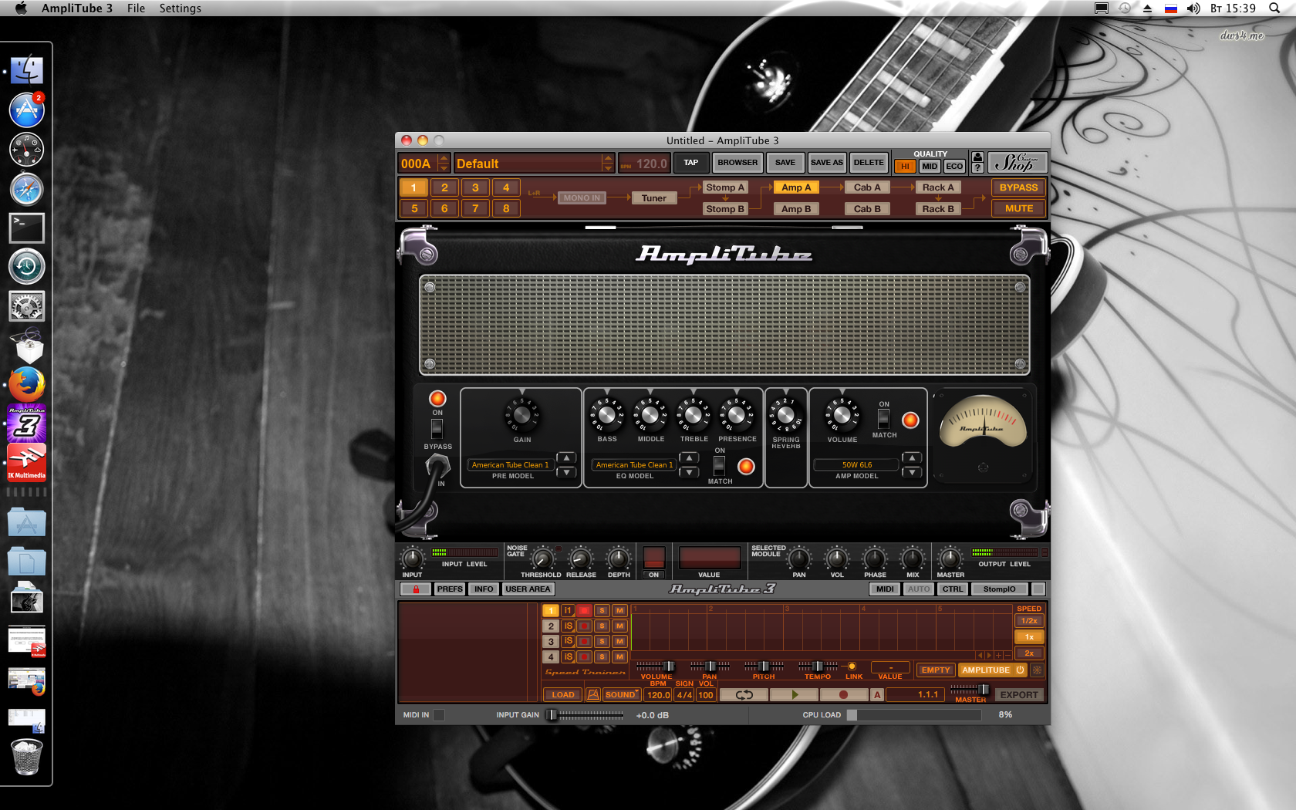Arm recording on track 1
Screen dimensions: 1296x810
point(585,610)
